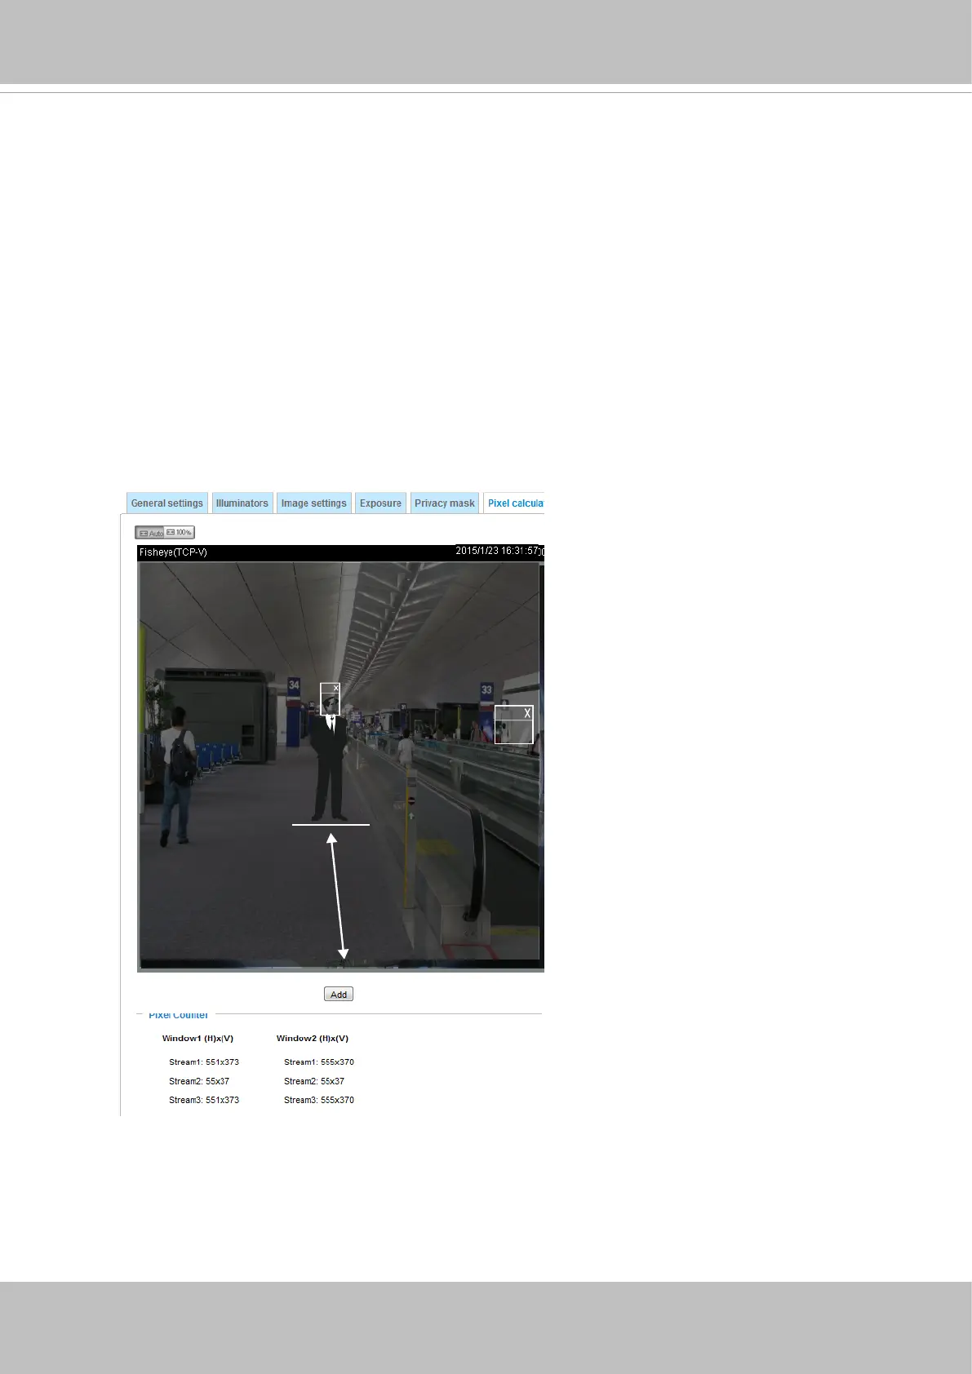Open the General settings tab

tap(167, 503)
